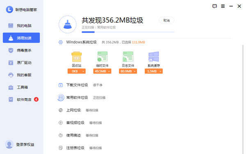Click 登录享权益 login link
This screenshot has height=154, width=246.
25,145
